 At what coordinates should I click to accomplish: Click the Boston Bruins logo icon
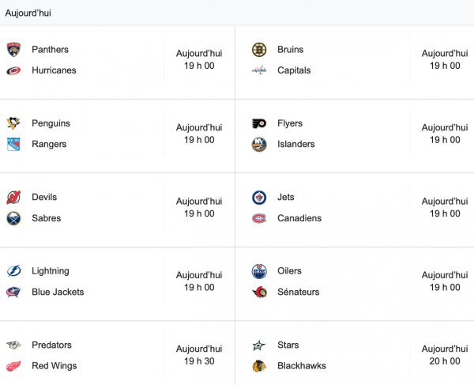(x=259, y=49)
